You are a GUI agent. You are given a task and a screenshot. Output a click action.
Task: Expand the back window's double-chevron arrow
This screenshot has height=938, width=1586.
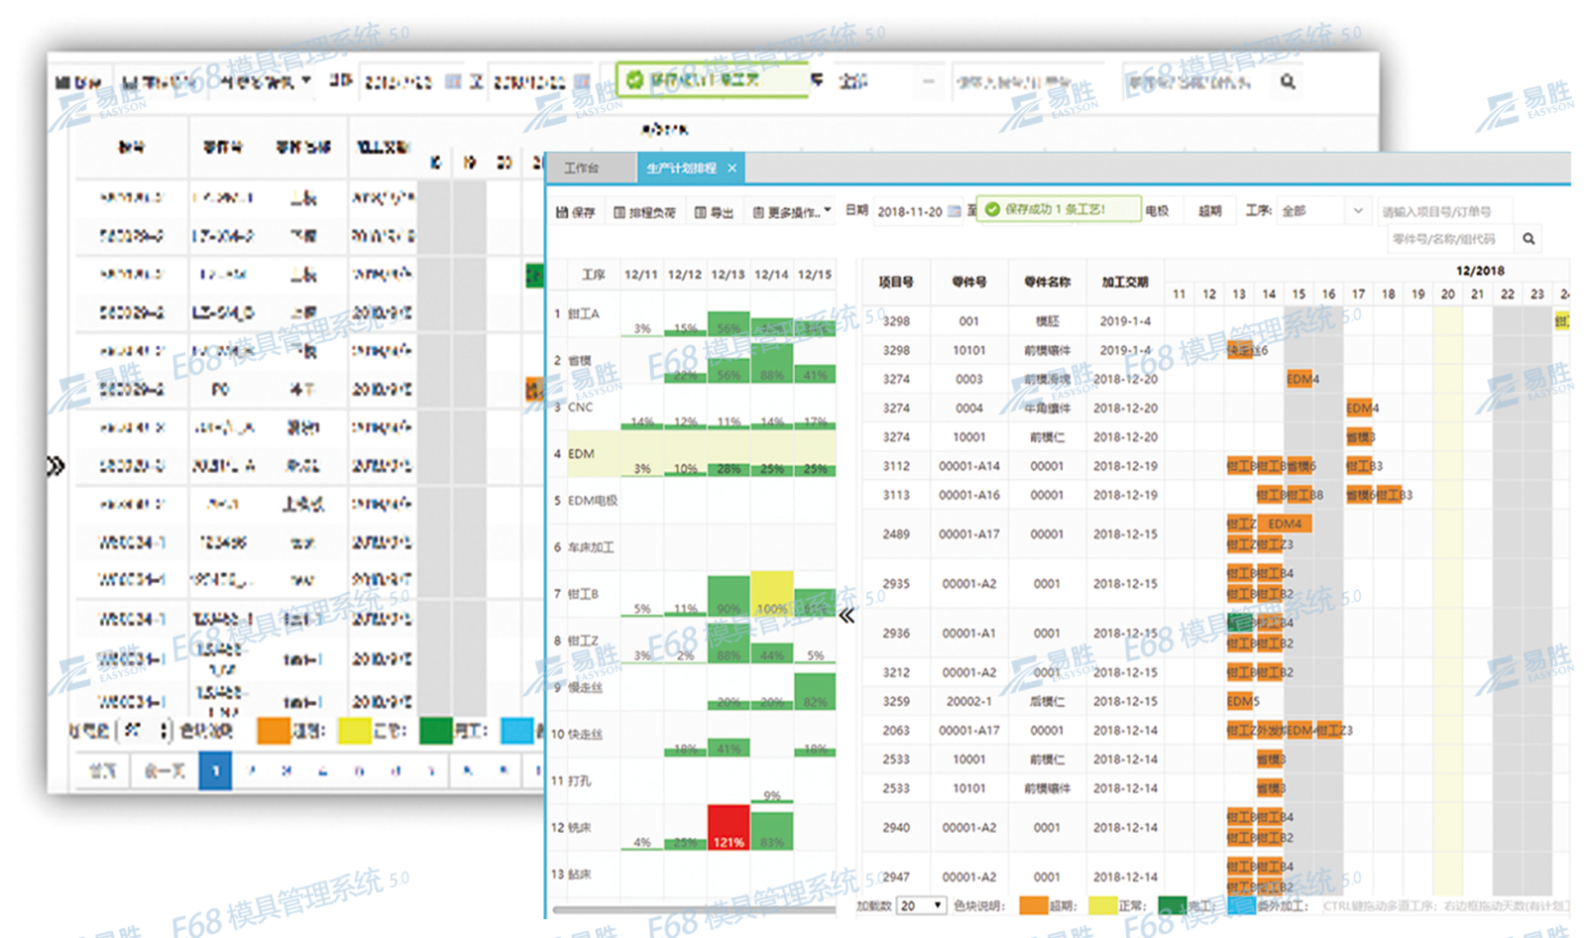point(56,466)
